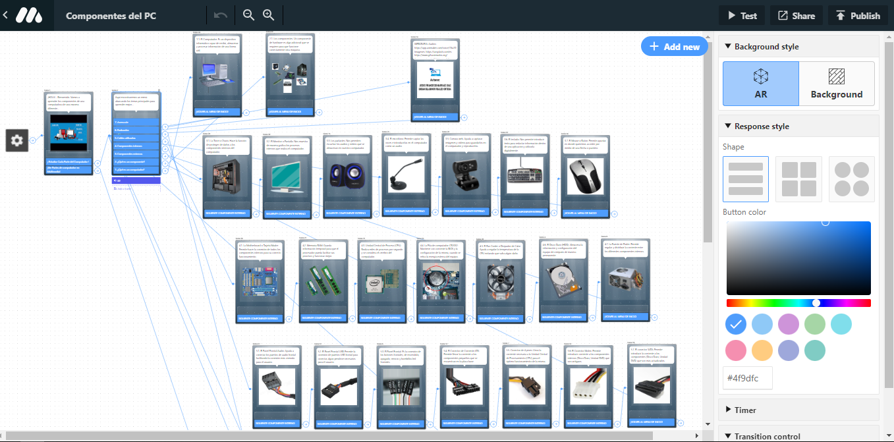This screenshot has height=442, width=894.
Task: Collapse the Background style section
Action: click(728, 47)
